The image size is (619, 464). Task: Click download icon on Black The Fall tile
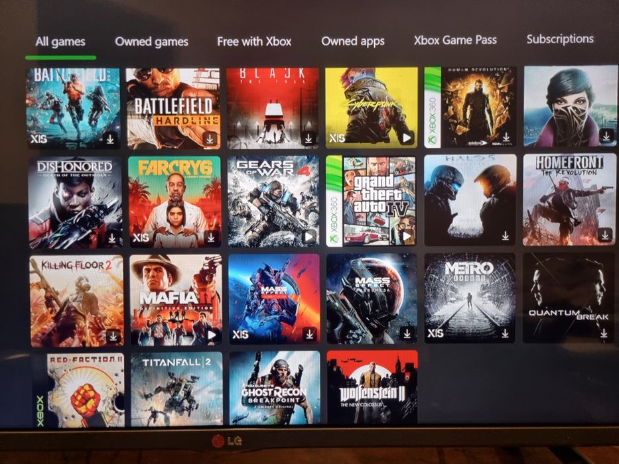pyautogui.click(x=309, y=138)
